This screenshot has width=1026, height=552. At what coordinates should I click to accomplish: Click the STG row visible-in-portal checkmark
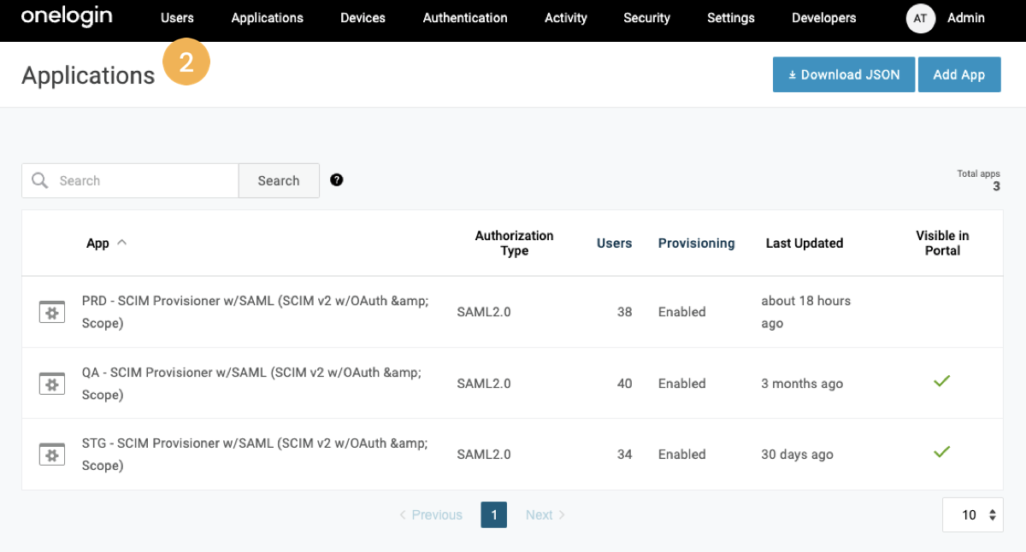click(x=942, y=451)
